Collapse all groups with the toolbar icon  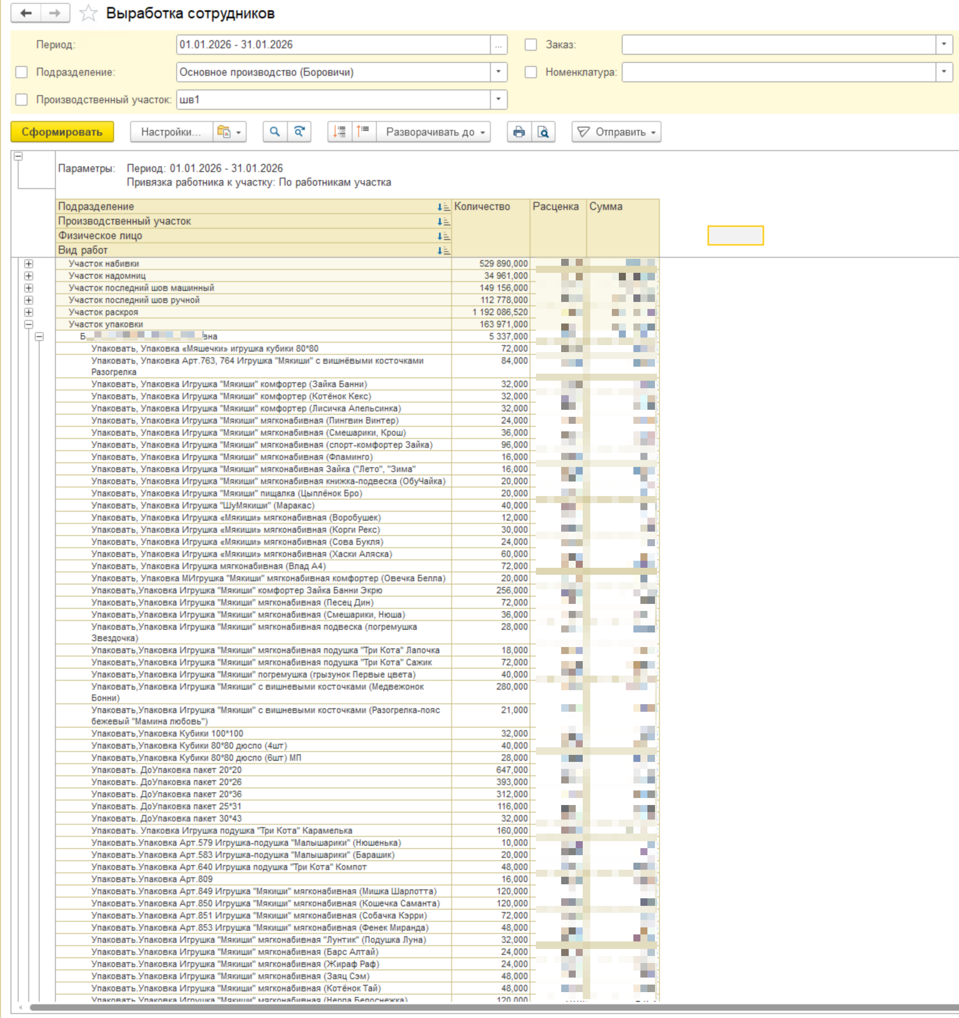pyautogui.click(x=364, y=132)
